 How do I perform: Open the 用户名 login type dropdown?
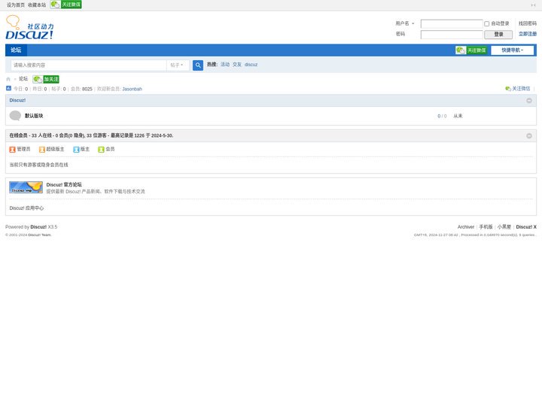coord(405,23)
